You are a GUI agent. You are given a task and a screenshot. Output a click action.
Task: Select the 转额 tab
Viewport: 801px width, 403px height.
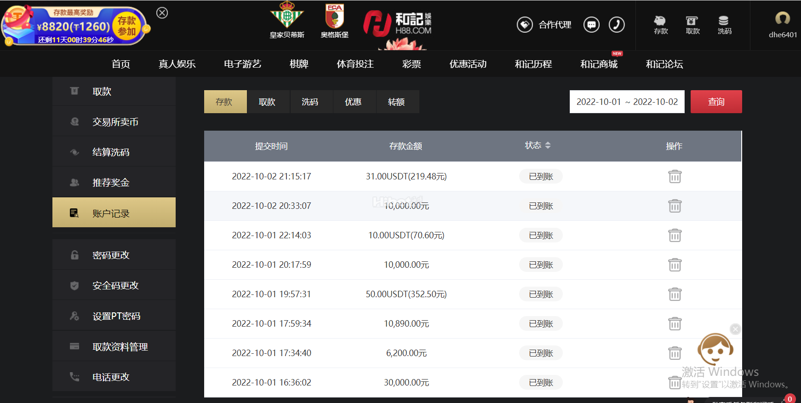point(396,102)
